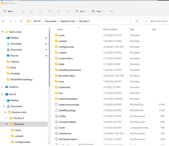The height and width of the screenshot is (146, 169).
Task: Expand the OneDrive tree node
Action: click(x=2, y=87)
